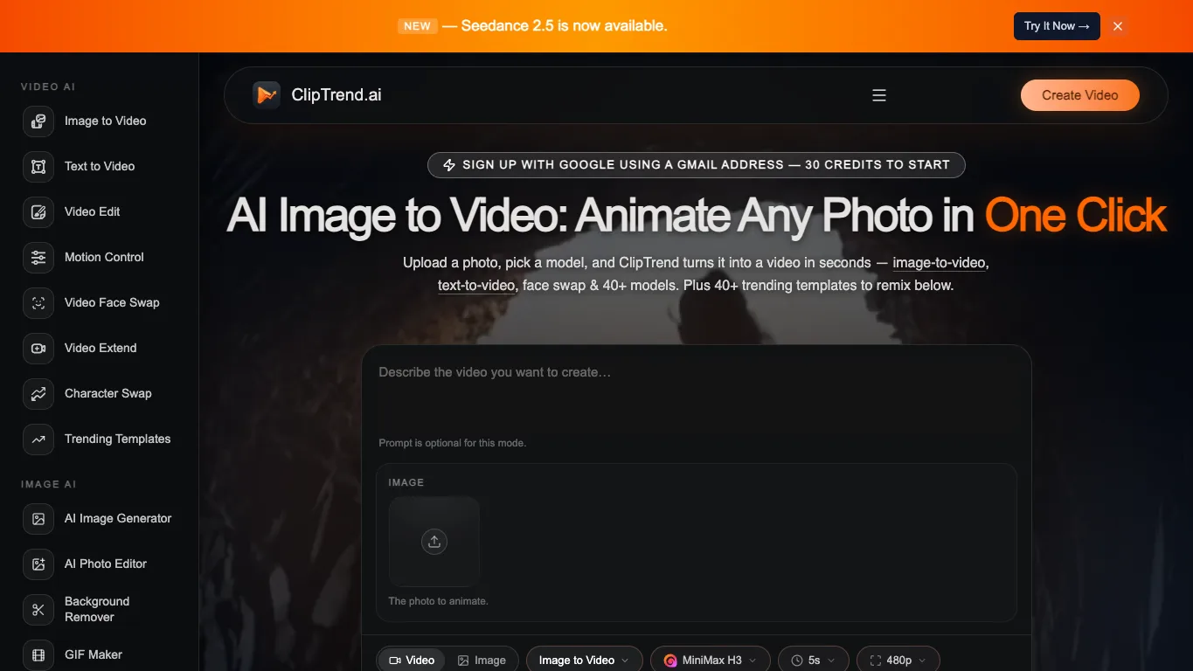Follow the text-to-video text link
This screenshot has height=671, width=1193.
(x=476, y=286)
